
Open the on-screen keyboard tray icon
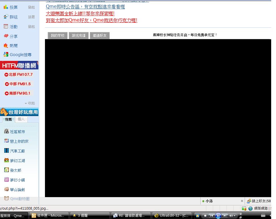263,215
